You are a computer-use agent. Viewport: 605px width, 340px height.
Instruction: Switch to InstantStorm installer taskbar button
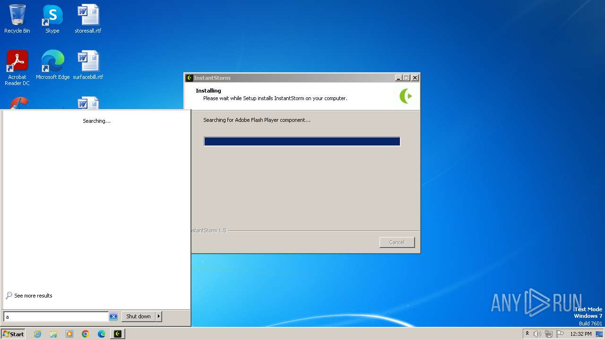118,334
